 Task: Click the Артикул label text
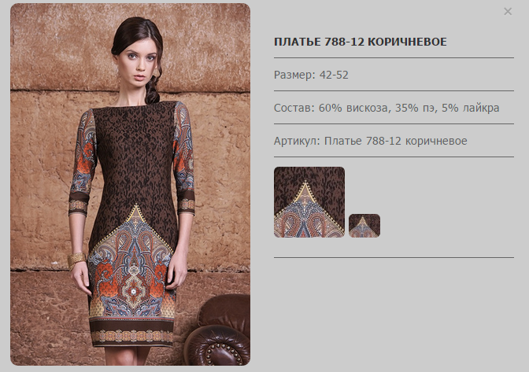pyautogui.click(x=297, y=141)
